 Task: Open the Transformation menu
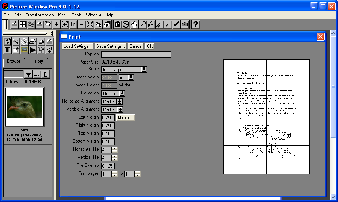pyautogui.click(x=40, y=15)
